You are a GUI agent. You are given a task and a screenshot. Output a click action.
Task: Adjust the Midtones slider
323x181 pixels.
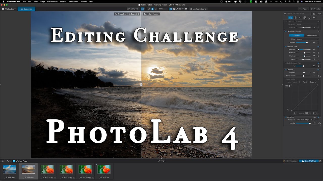pyautogui.click(x=303, y=53)
